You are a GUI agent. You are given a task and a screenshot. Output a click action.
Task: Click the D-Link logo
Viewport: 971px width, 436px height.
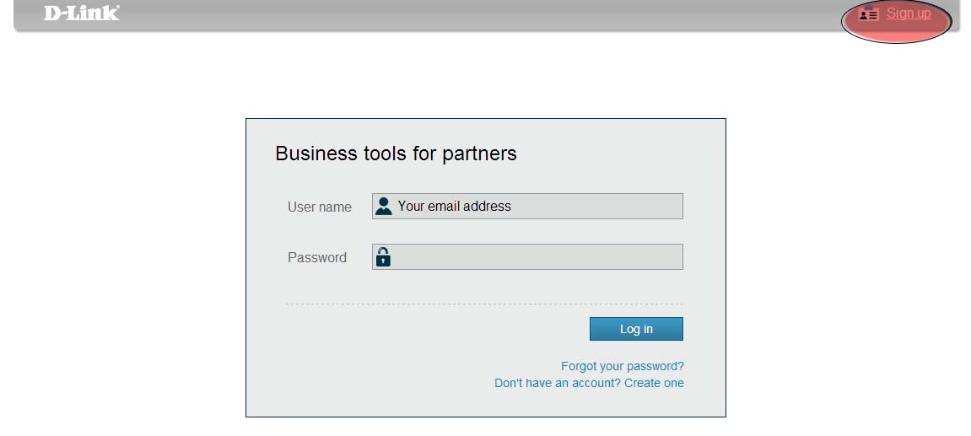click(x=82, y=13)
